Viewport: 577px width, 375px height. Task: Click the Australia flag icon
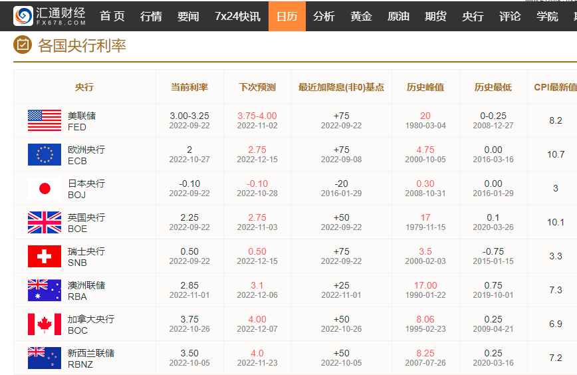pyautogui.click(x=45, y=291)
